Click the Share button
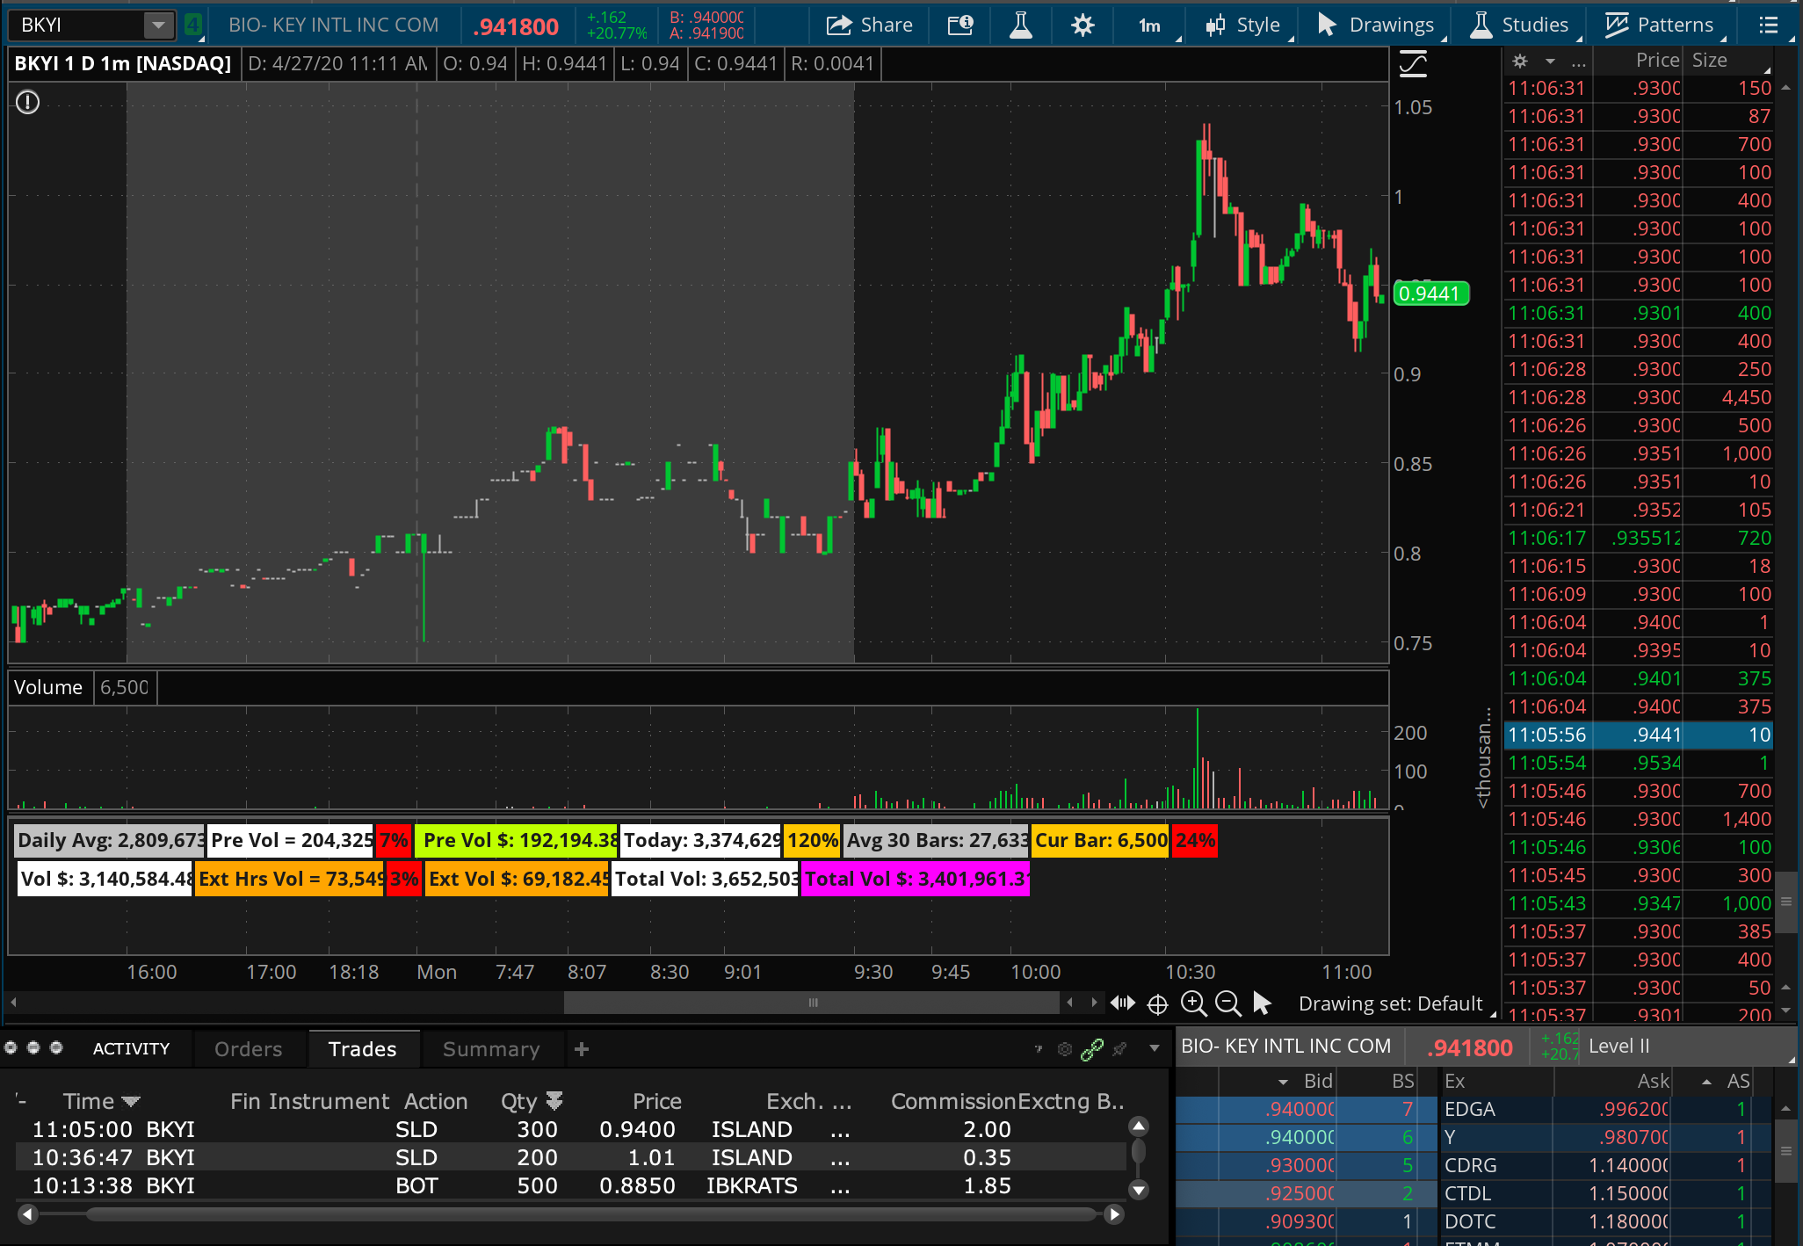This screenshot has width=1803, height=1246. point(869,25)
